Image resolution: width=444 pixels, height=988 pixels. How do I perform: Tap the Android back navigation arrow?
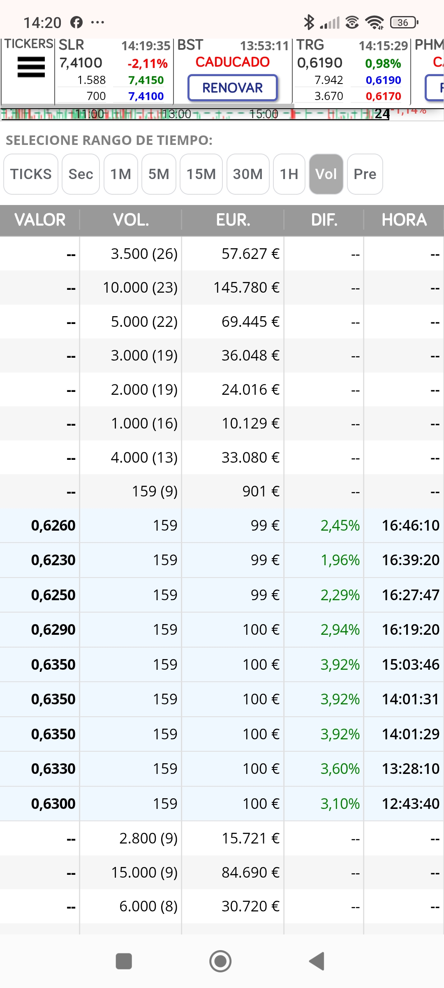coord(317,961)
